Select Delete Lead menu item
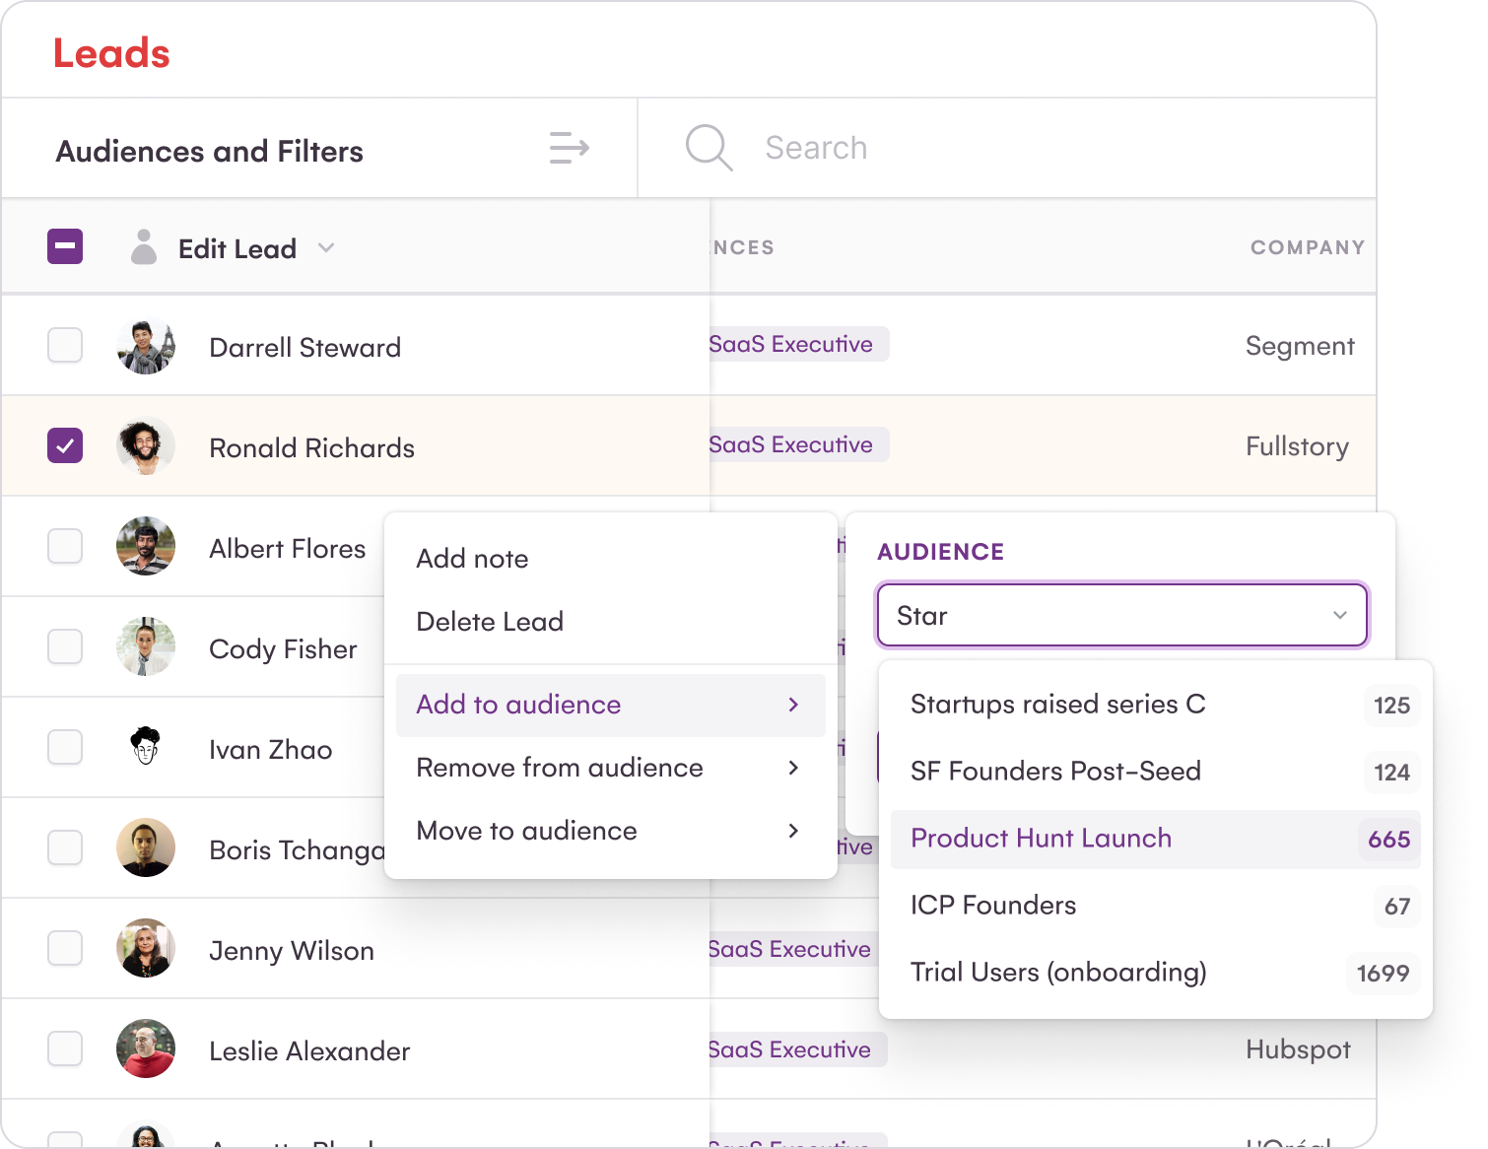Image resolution: width=1488 pixels, height=1149 pixels. (490, 622)
